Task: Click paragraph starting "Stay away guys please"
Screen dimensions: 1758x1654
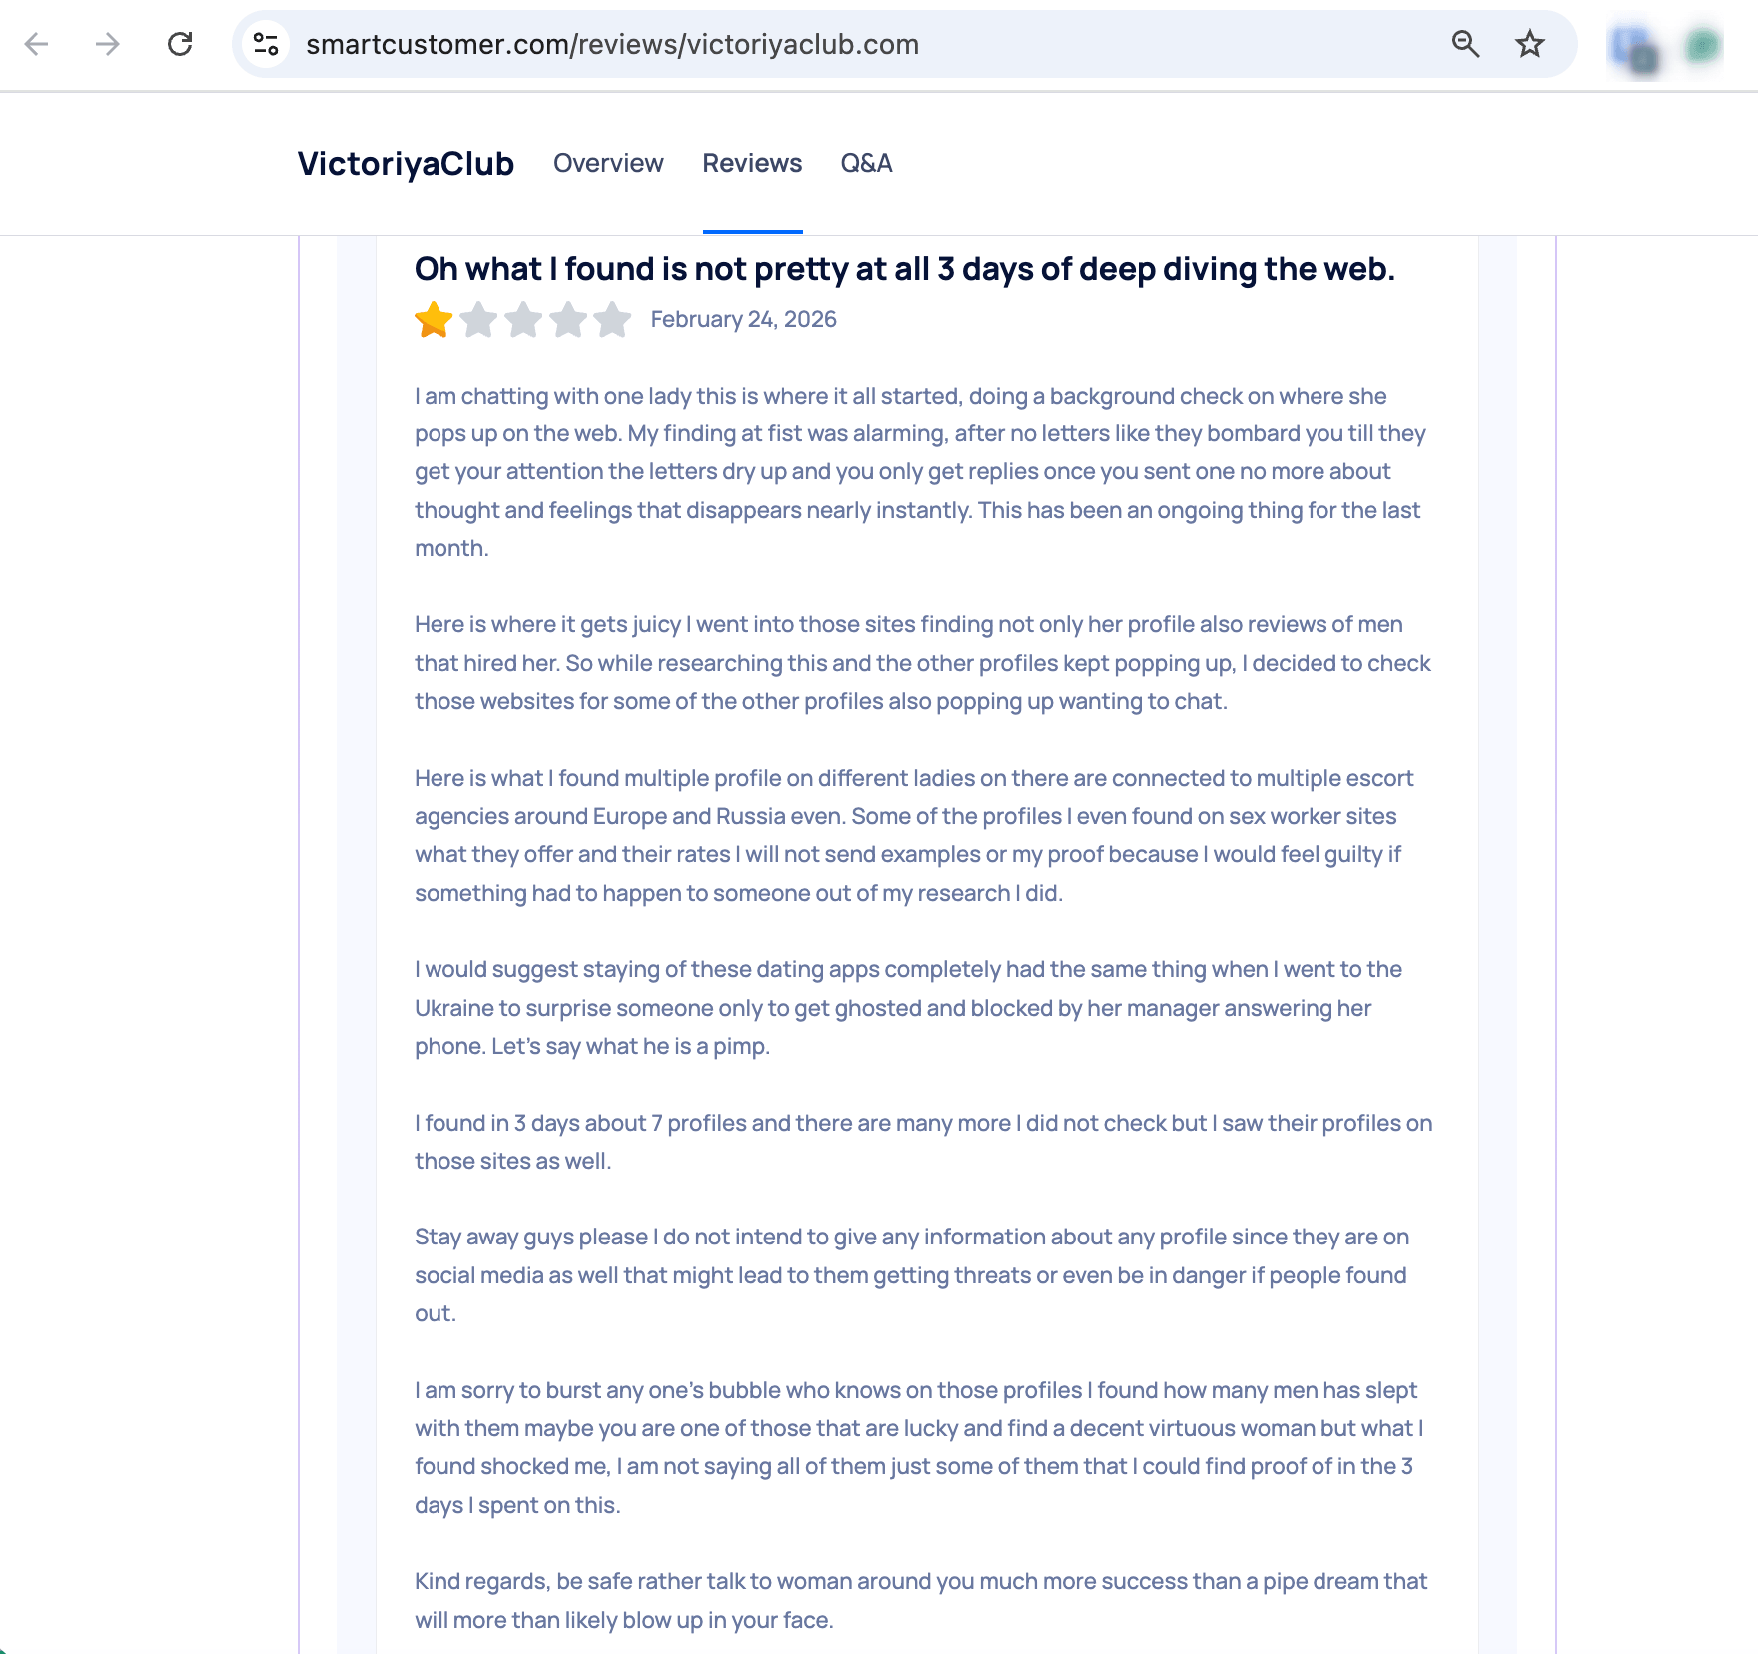Action: 912,1275
